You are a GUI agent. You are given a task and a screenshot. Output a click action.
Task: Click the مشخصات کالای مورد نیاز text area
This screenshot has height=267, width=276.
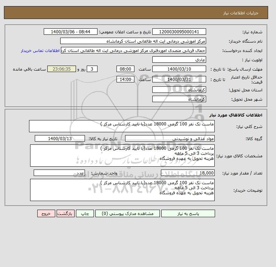(122, 156)
